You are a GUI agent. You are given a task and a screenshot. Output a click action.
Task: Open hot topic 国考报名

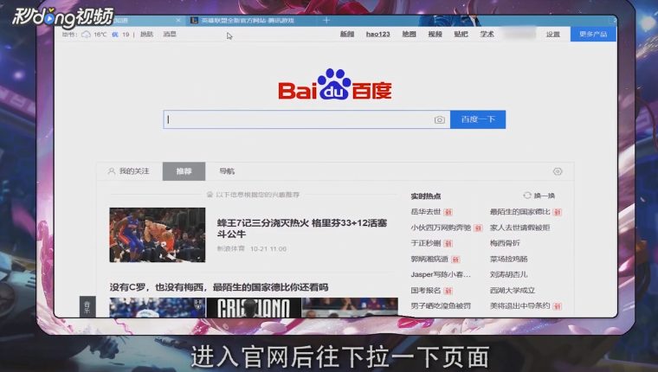coord(425,290)
